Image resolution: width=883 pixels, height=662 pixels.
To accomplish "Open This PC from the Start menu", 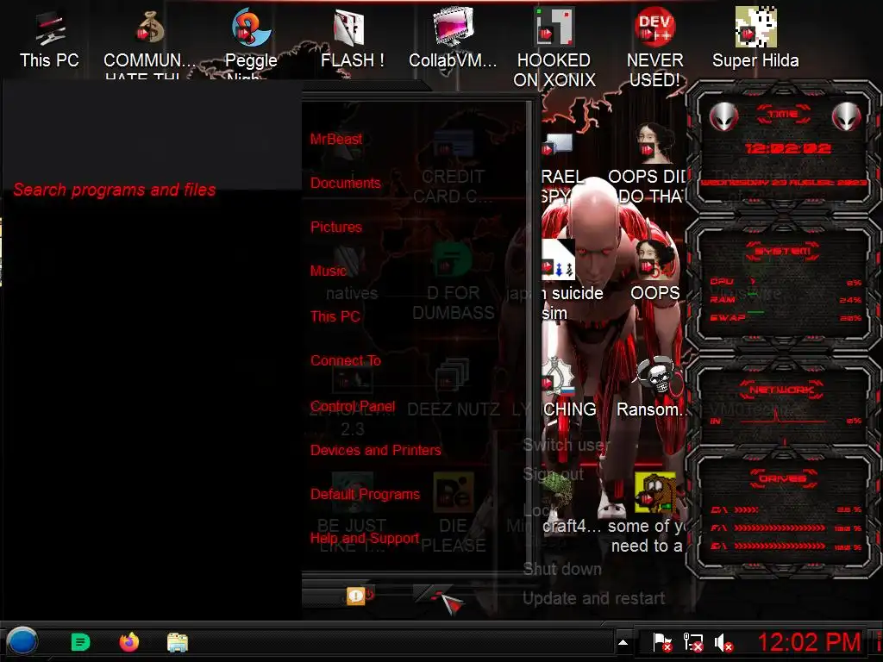I will coord(335,316).
